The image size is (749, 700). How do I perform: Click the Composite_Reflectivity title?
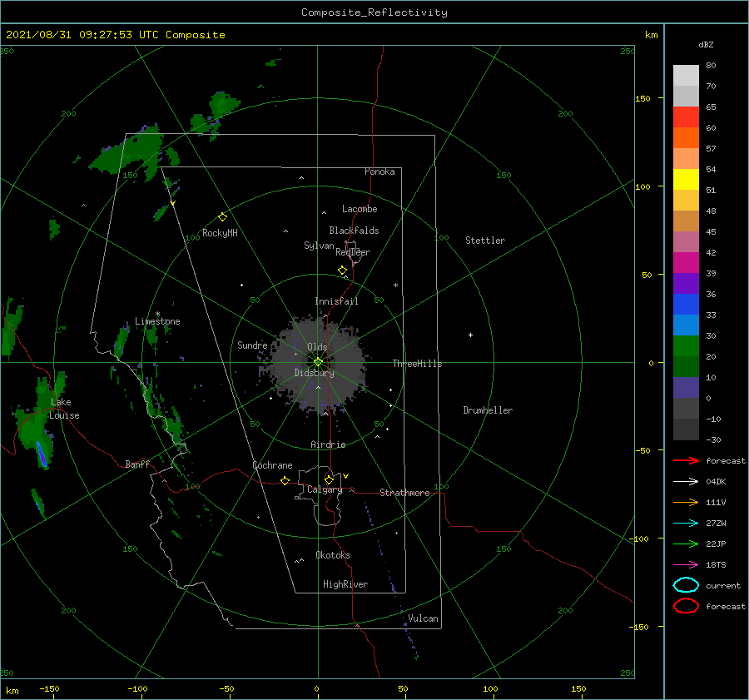374,12
